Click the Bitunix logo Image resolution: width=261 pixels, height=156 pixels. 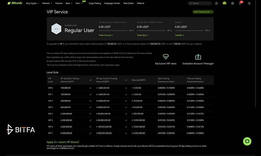pyautogui.click(x=15, y=3)
